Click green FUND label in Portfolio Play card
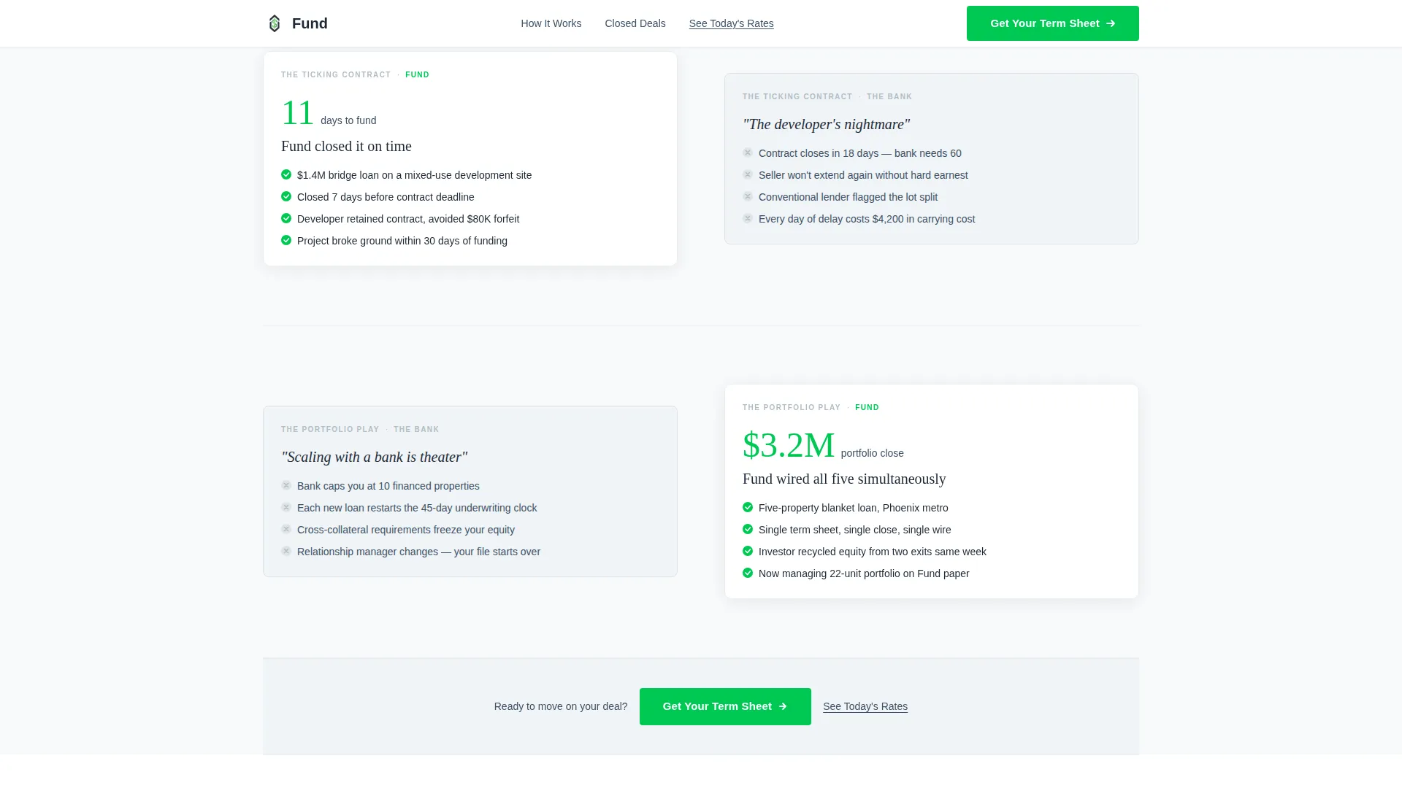 (867, 407)
